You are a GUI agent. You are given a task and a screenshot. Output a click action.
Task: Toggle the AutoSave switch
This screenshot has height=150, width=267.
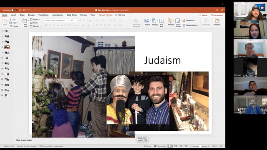(14, 10)
